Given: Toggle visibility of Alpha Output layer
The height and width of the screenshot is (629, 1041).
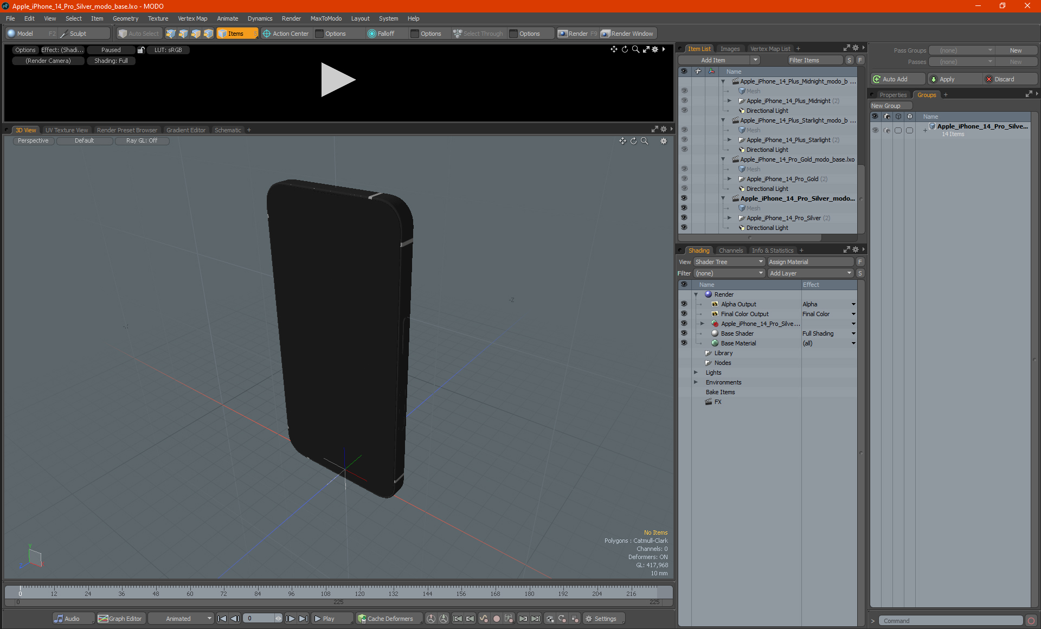Looking at the screenshot, I should click(684, 304).
